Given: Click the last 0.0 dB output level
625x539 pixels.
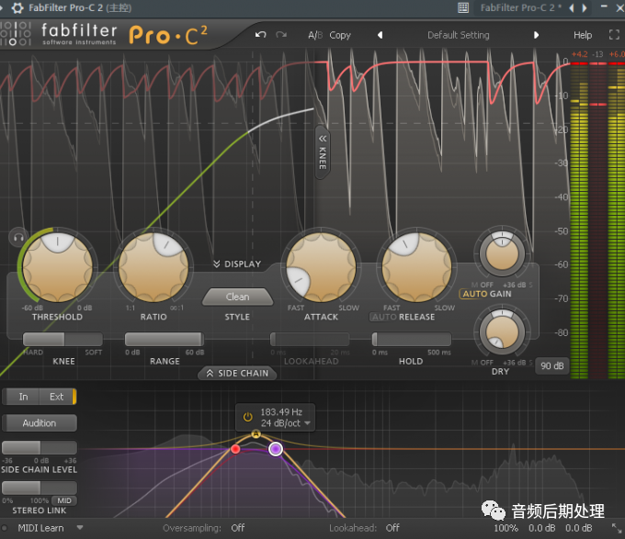Looking at the screenshot, I should point(579,528).
